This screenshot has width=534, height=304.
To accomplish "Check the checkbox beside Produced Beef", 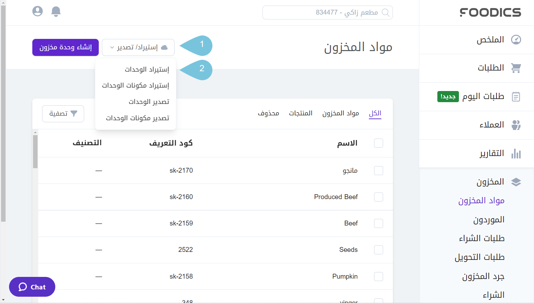I will coord(378,197).
